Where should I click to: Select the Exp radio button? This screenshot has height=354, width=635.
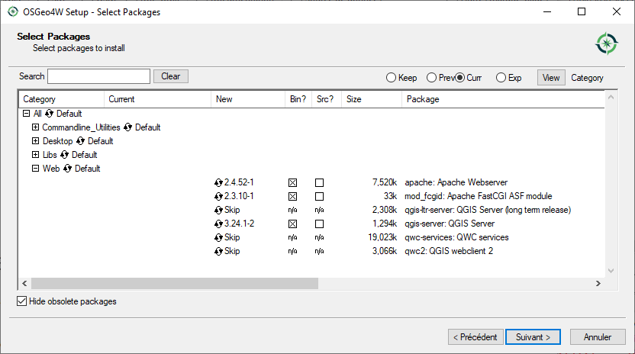coord(501,78)
